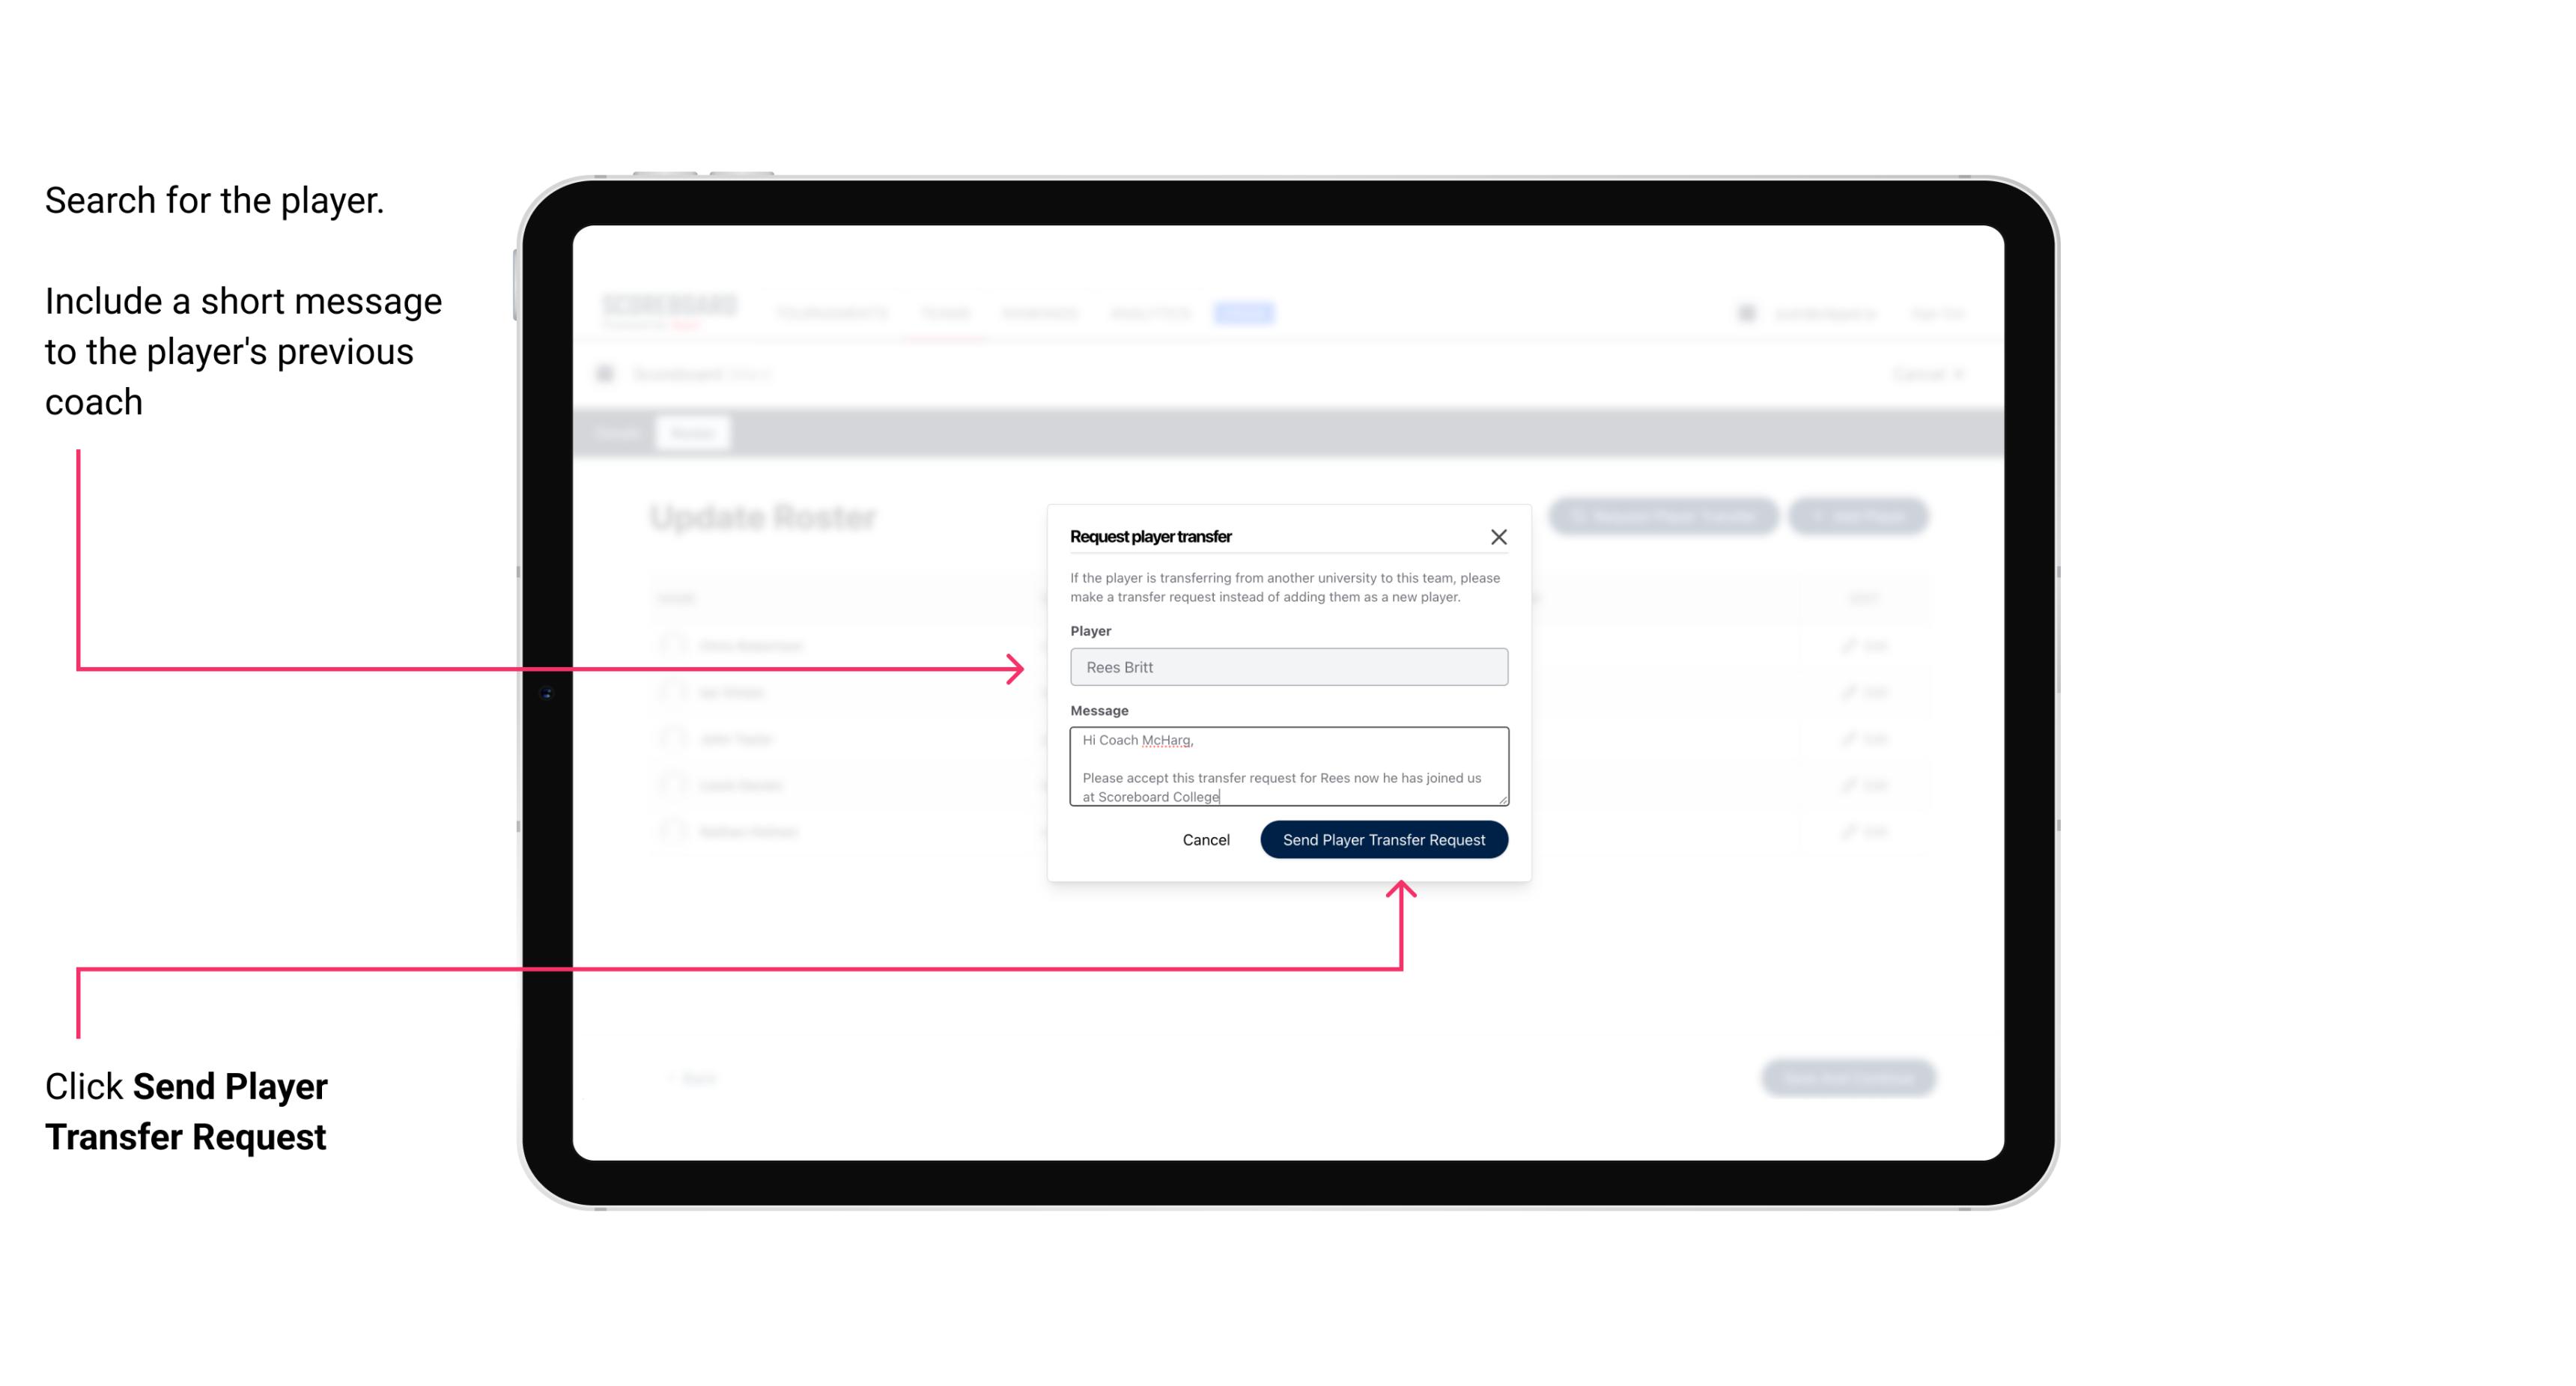Click Send Player Transfer Request button
The height and width of the screenshot is (1386, 2576).
tap(1383, 838)
